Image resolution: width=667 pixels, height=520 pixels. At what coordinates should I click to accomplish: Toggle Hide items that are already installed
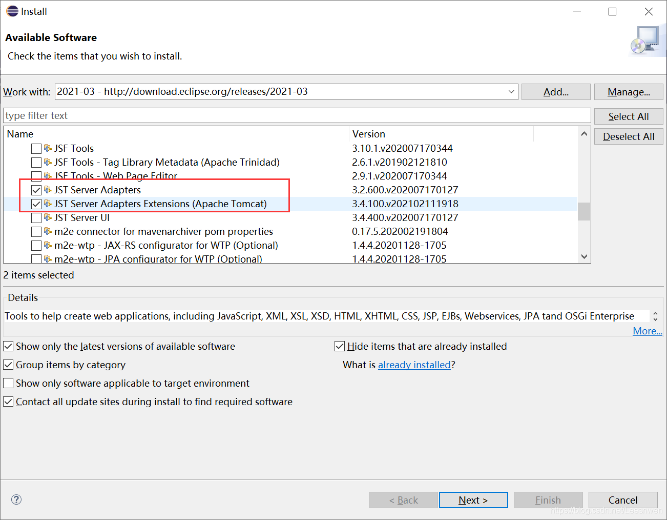click(340, 346)
